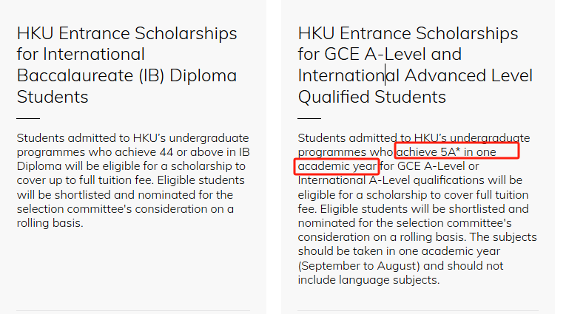Open the IB Diploma scholarships heading
586x314 pixels.
point(127,65)
